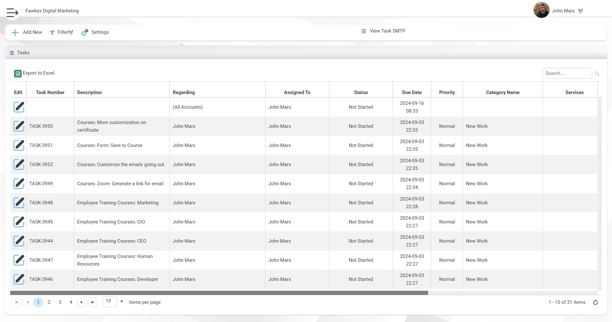Sort by Priority column header

pyautogui.click(x=447, y=92)
